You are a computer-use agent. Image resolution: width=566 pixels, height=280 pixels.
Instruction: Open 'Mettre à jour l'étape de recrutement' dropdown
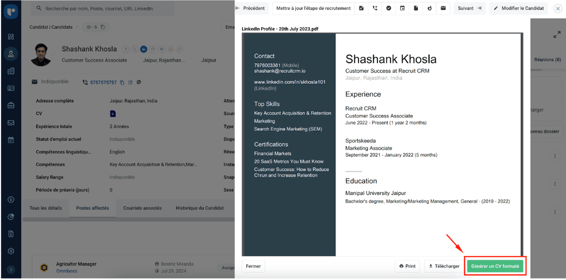coord(313,8)
